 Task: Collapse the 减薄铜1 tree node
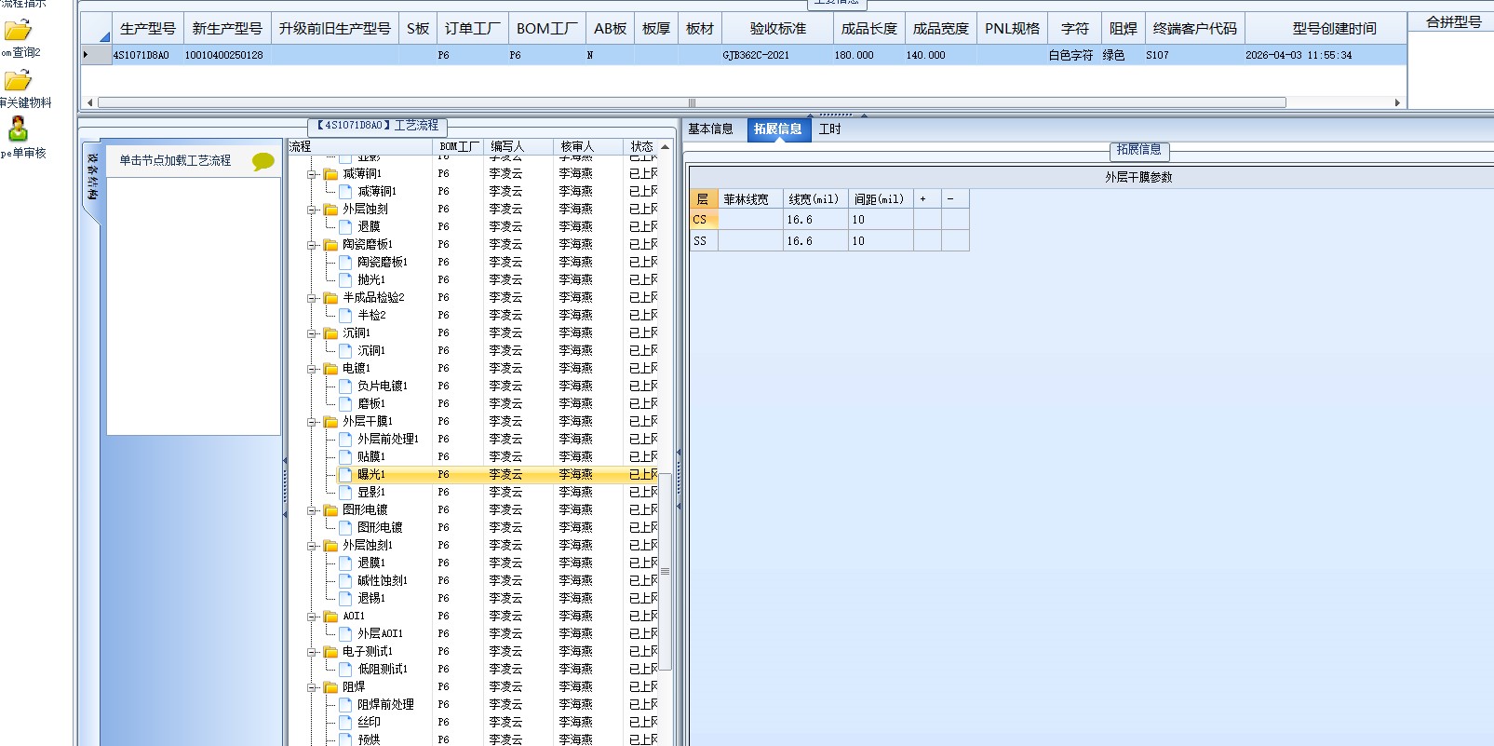point(312,174)
